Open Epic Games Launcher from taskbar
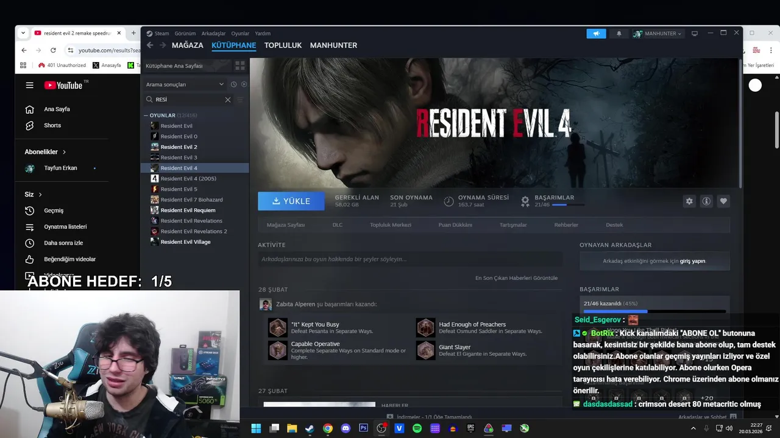780x438 pixels. tap(470, 428)
